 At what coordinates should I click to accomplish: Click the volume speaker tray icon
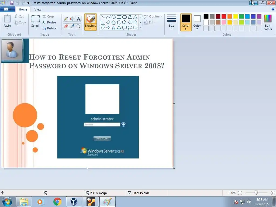pos(249,202)
